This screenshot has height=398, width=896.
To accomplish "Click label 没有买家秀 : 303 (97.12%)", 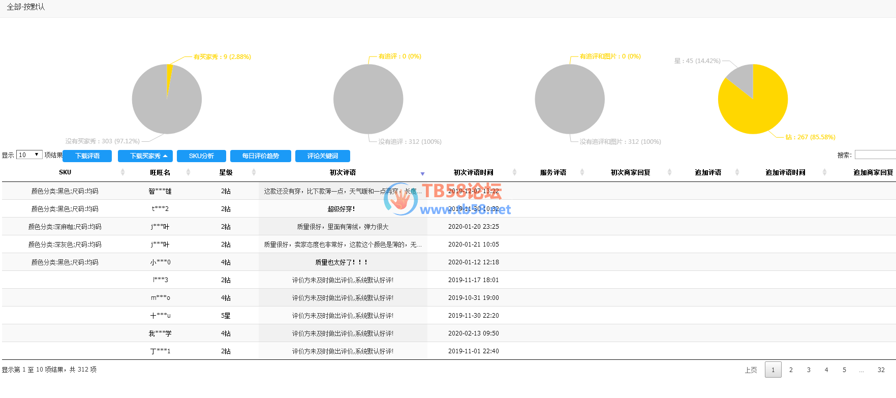I will [102, 141].
